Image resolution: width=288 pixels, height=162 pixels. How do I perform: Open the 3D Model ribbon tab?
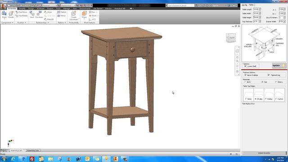[40, 9]
